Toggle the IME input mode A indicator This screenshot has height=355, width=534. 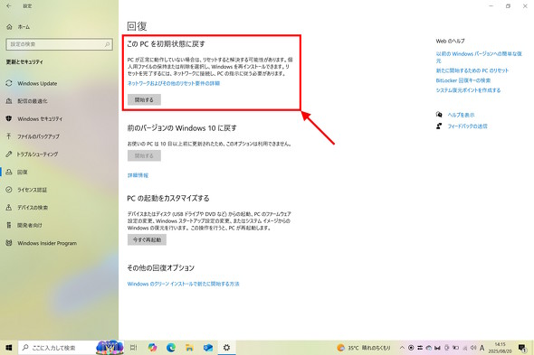(482, 348)
